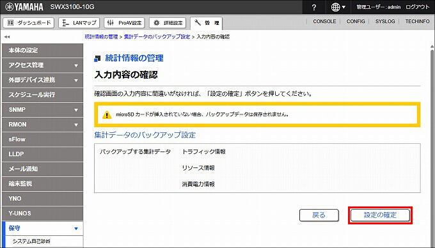This screenshot has width=435, height=248.
Task: Open the help question mark icon
Action: pos(313,7)
